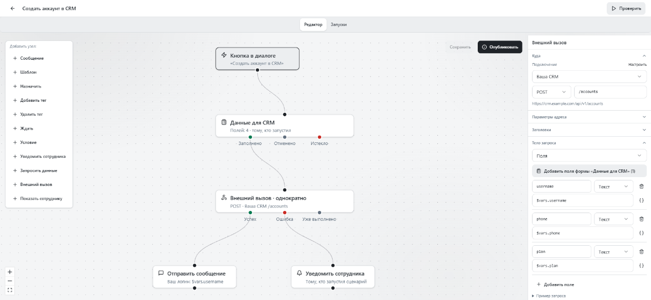The width and height of the screenshot is (651, 300).
Task: Add fields from form Данные для CRM
Action: click(x=589, y=171)
